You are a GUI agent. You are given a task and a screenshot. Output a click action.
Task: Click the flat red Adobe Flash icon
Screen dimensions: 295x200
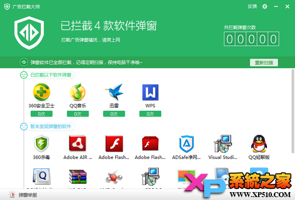(114, 144)
